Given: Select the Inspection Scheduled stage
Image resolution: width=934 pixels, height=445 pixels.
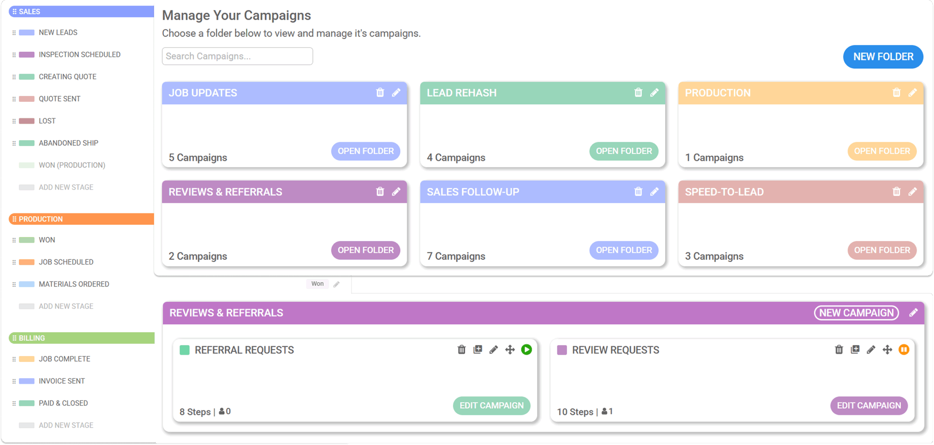Looking at the screenshot, I should (80, 55).
